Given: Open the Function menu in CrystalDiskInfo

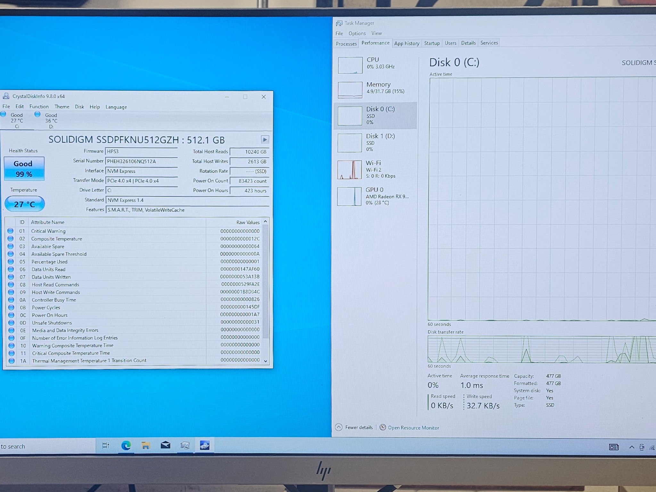Looking at the screenshot, I should [x=39, y=107].
